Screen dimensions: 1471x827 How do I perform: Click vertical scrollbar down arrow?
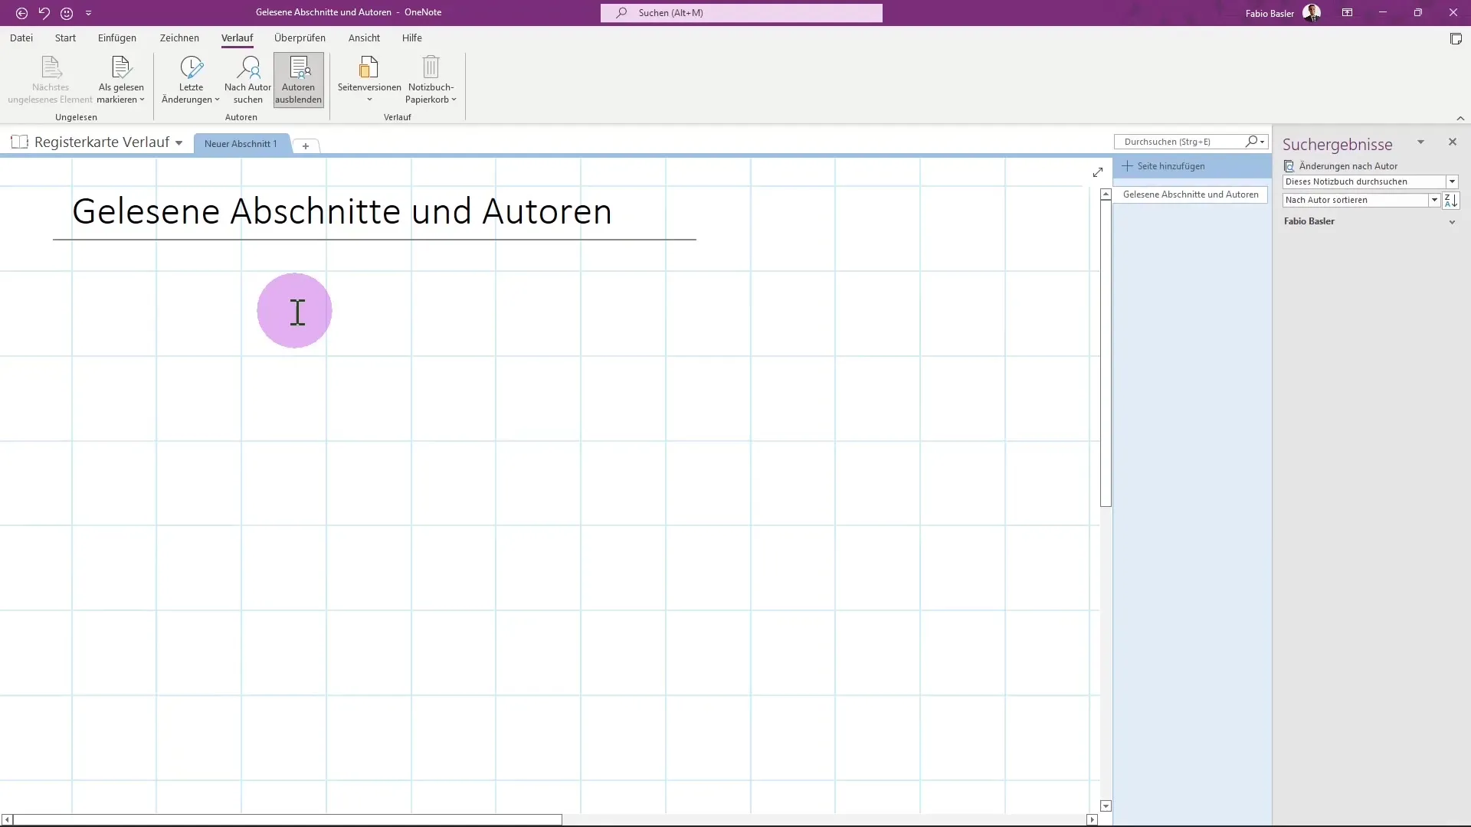pos(1106,806)
